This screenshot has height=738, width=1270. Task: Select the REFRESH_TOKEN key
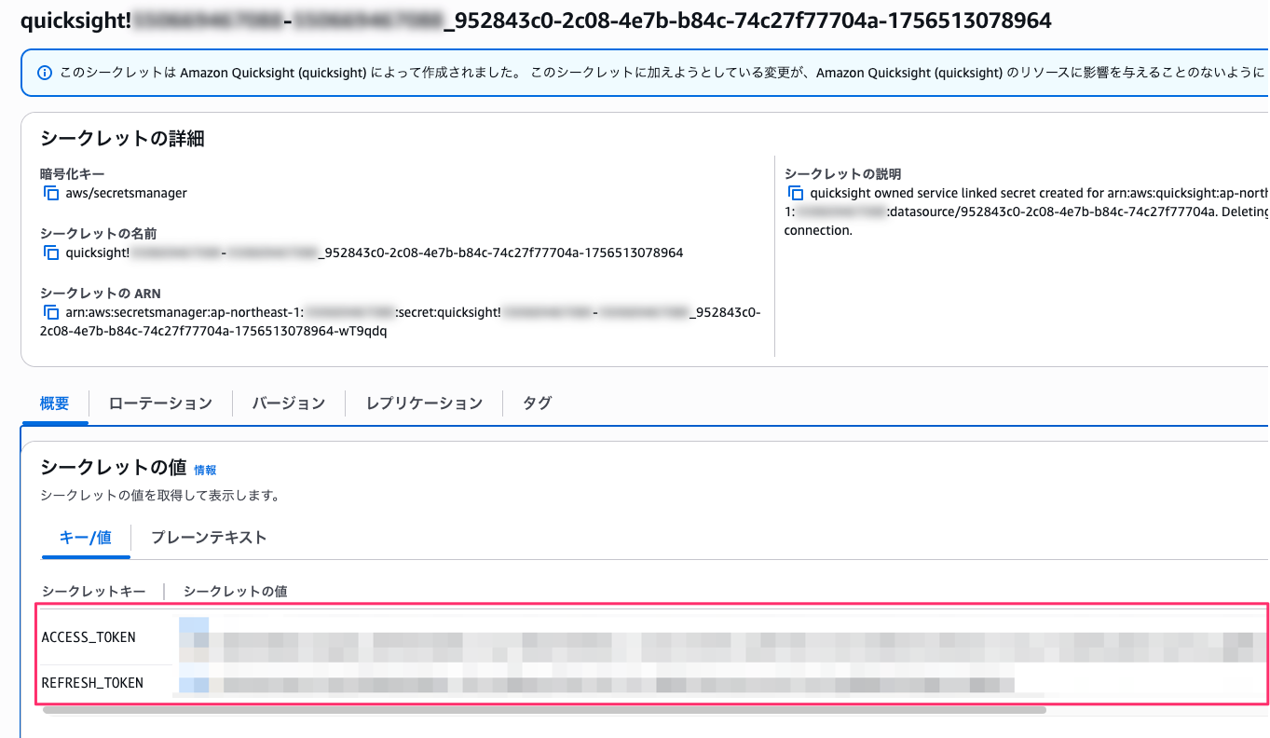coord(92,683)
